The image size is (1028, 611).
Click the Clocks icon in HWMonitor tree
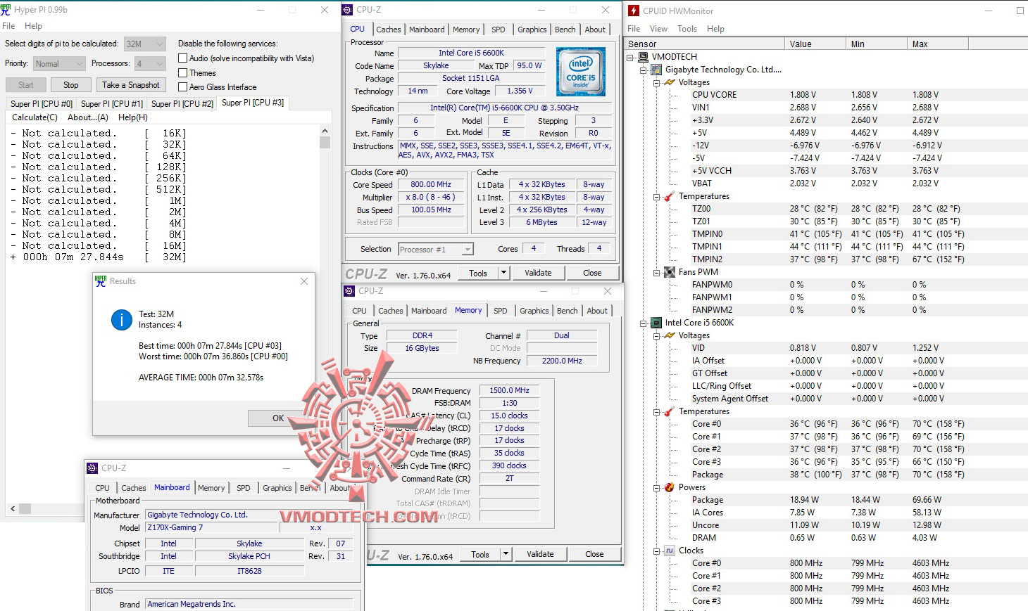click(x=670, y=551)
